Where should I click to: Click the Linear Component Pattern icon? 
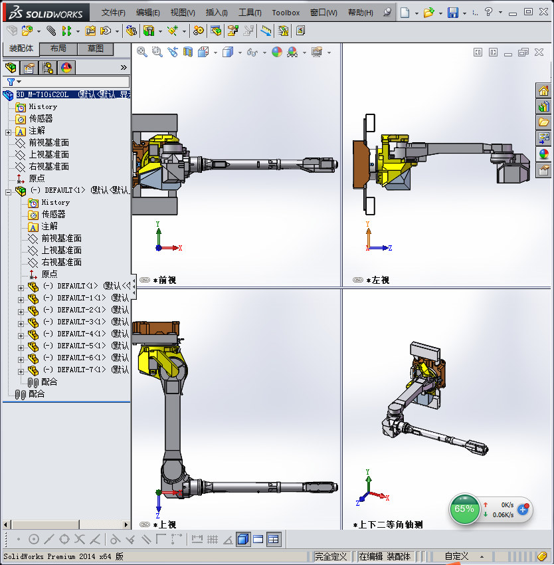(66, 31)
